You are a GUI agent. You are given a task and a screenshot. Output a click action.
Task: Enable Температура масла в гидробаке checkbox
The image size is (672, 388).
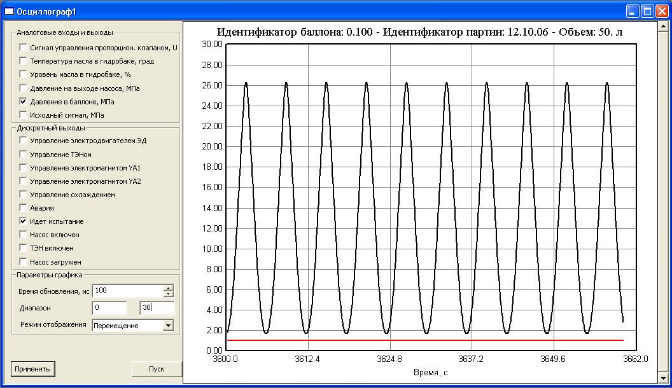click(24, 61)
